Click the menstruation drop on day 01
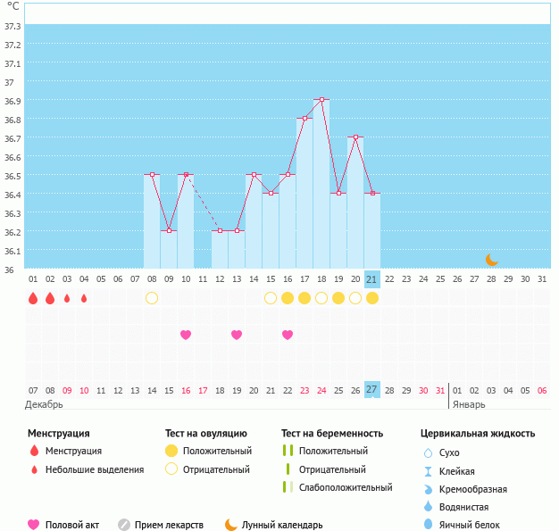Image resolution: width=559 pixels, height=531 pixels. pyautogui.click(x=33, y=298)
